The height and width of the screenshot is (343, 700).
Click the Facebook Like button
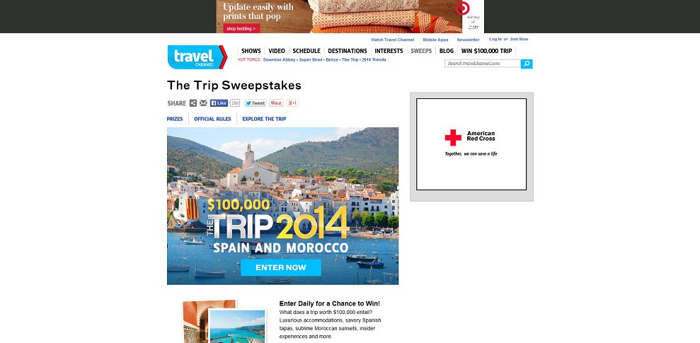[x=219, y=103]
